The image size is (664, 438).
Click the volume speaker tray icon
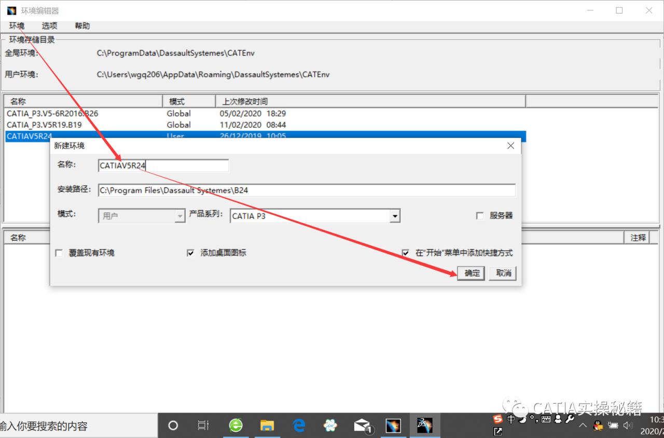[628, 426]
